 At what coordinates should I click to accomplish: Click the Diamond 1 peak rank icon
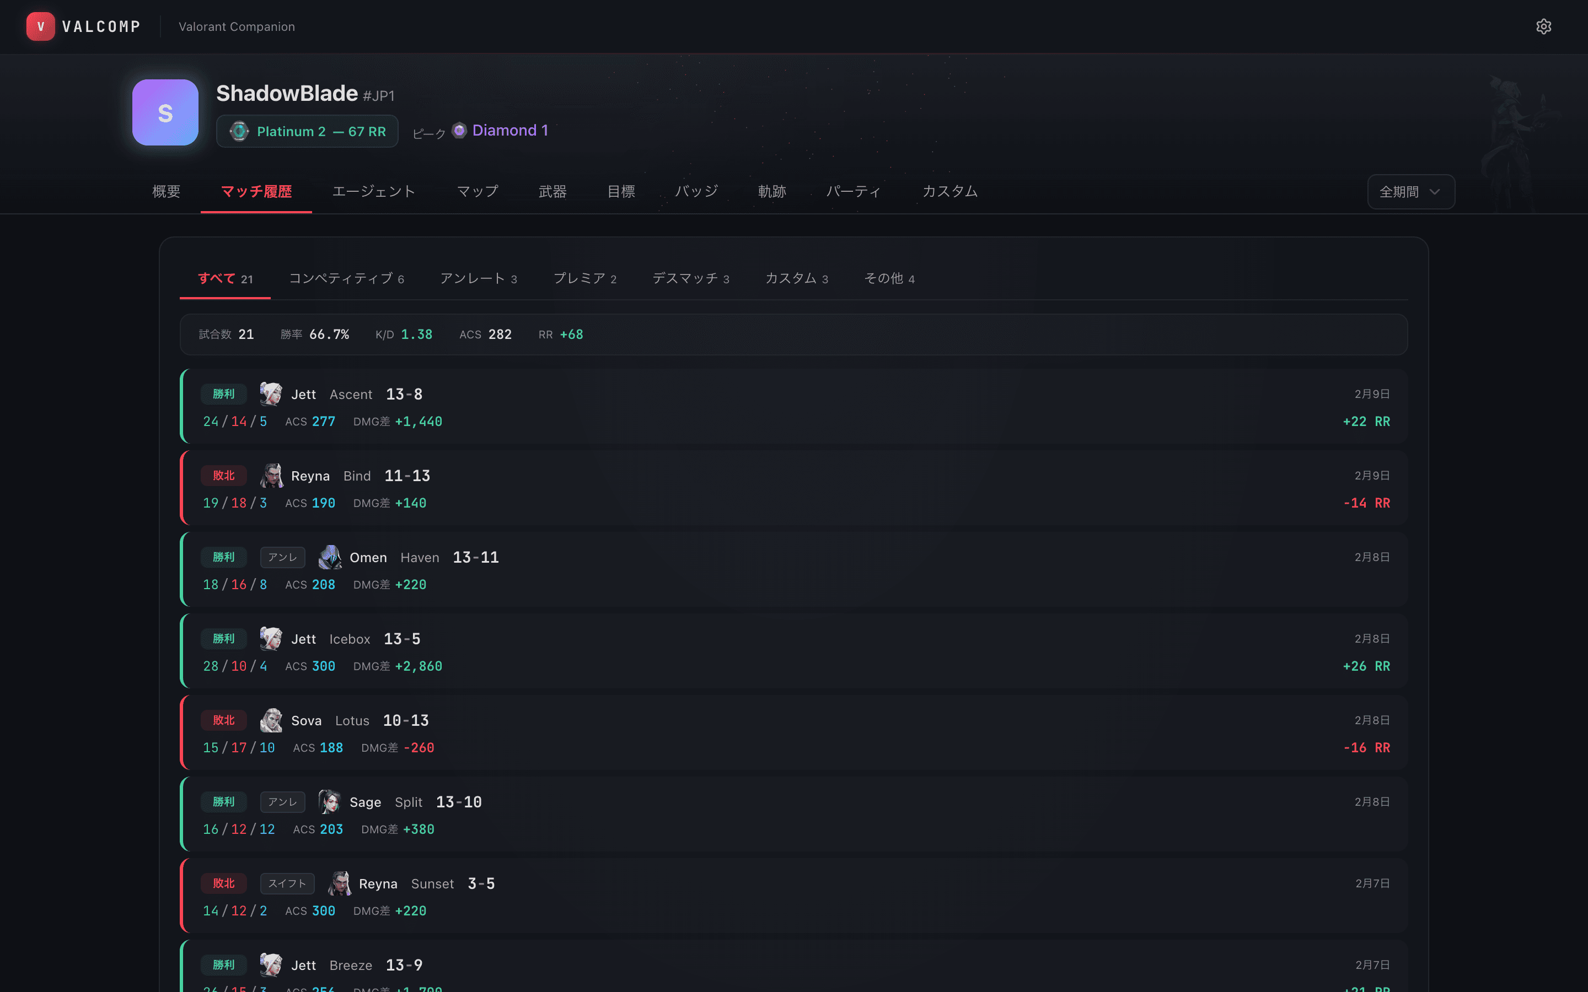[459, 130]
